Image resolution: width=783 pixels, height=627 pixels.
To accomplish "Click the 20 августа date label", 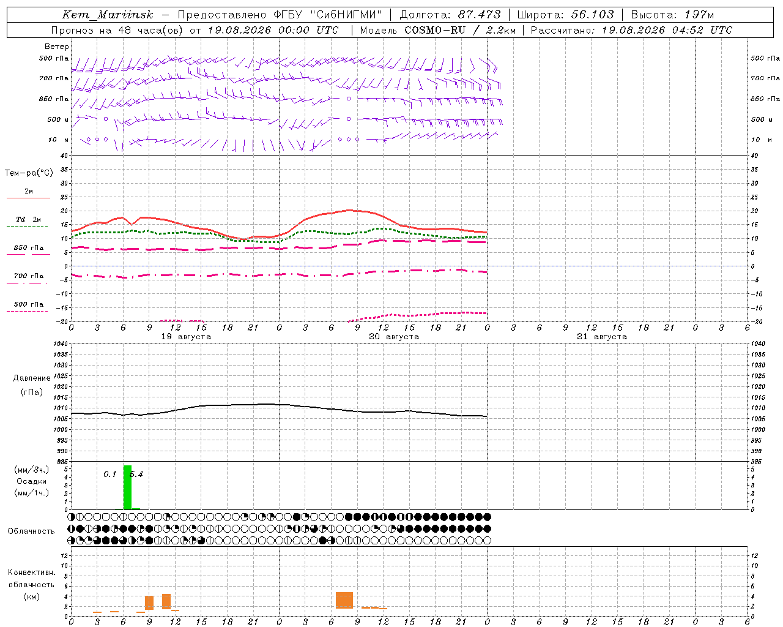I will (394, 337).
